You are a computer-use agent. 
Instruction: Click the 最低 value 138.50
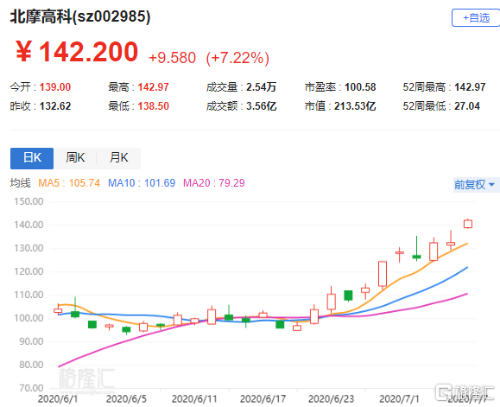coord(153,106)
